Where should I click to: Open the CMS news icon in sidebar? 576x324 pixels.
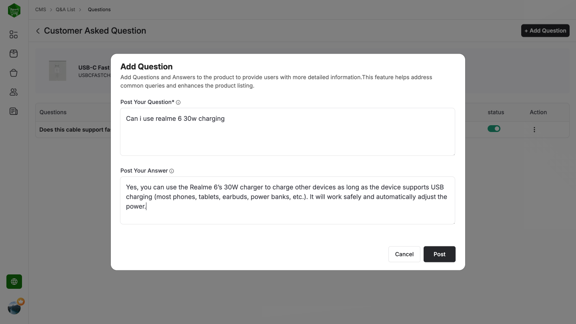point(13,111)
